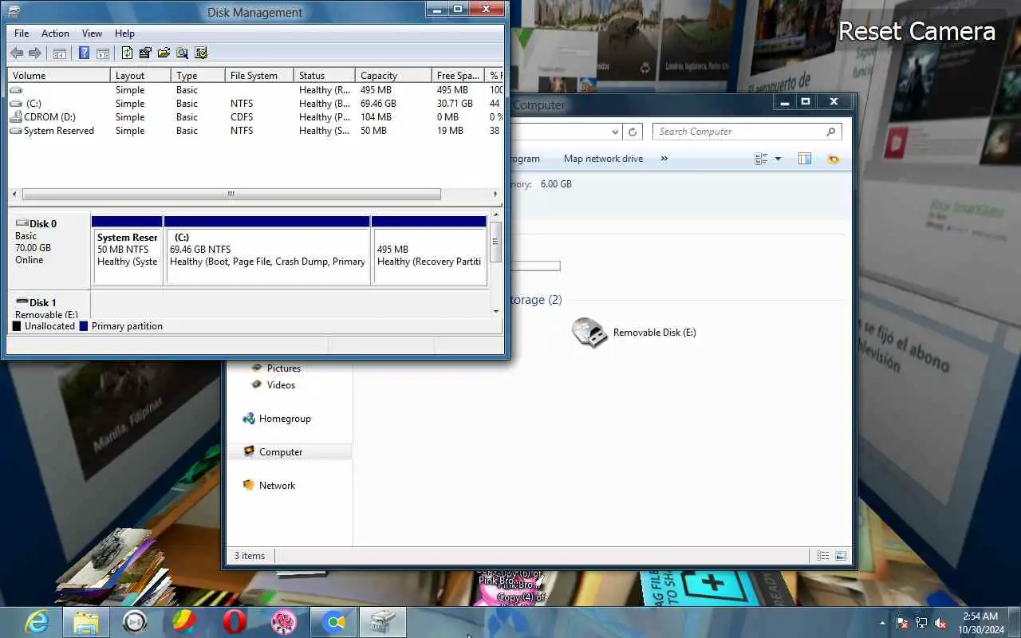Click the green Refresh icon in Disk Management

pos(127,53)
